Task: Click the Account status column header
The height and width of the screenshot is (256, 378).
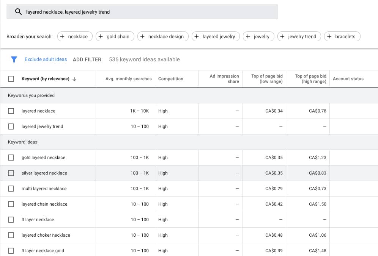Action: click(348, 79)
